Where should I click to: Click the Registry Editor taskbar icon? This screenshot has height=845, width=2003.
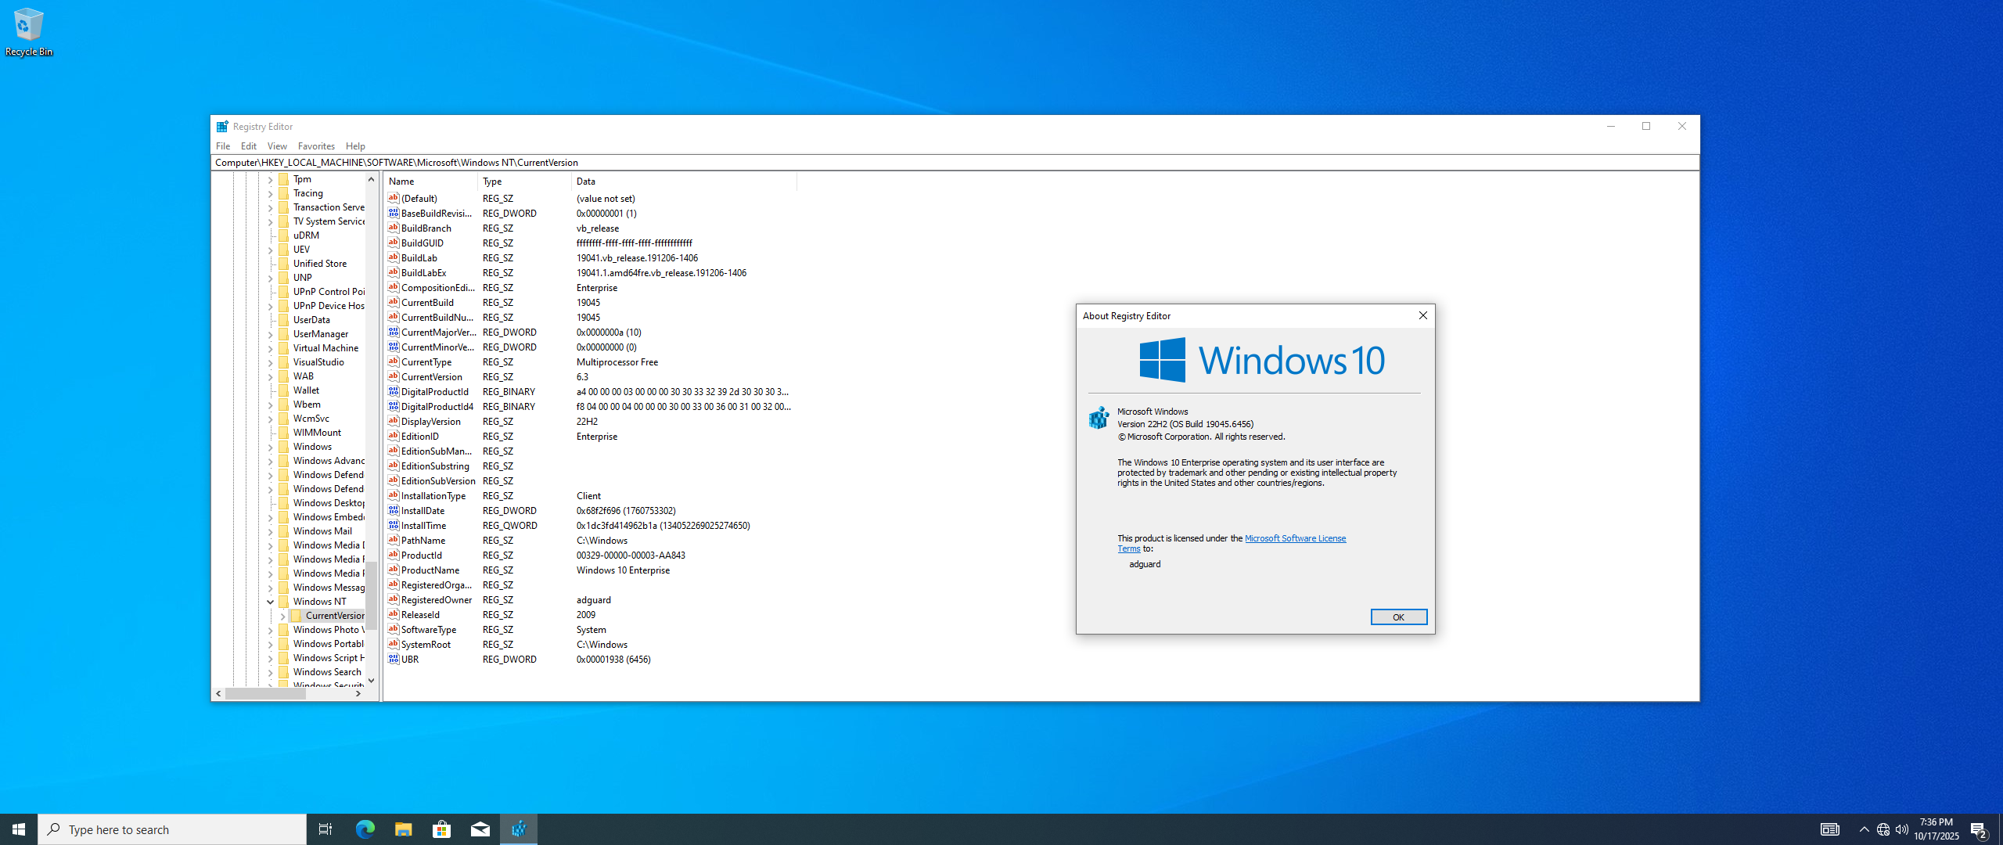click(x=519, y=829)
